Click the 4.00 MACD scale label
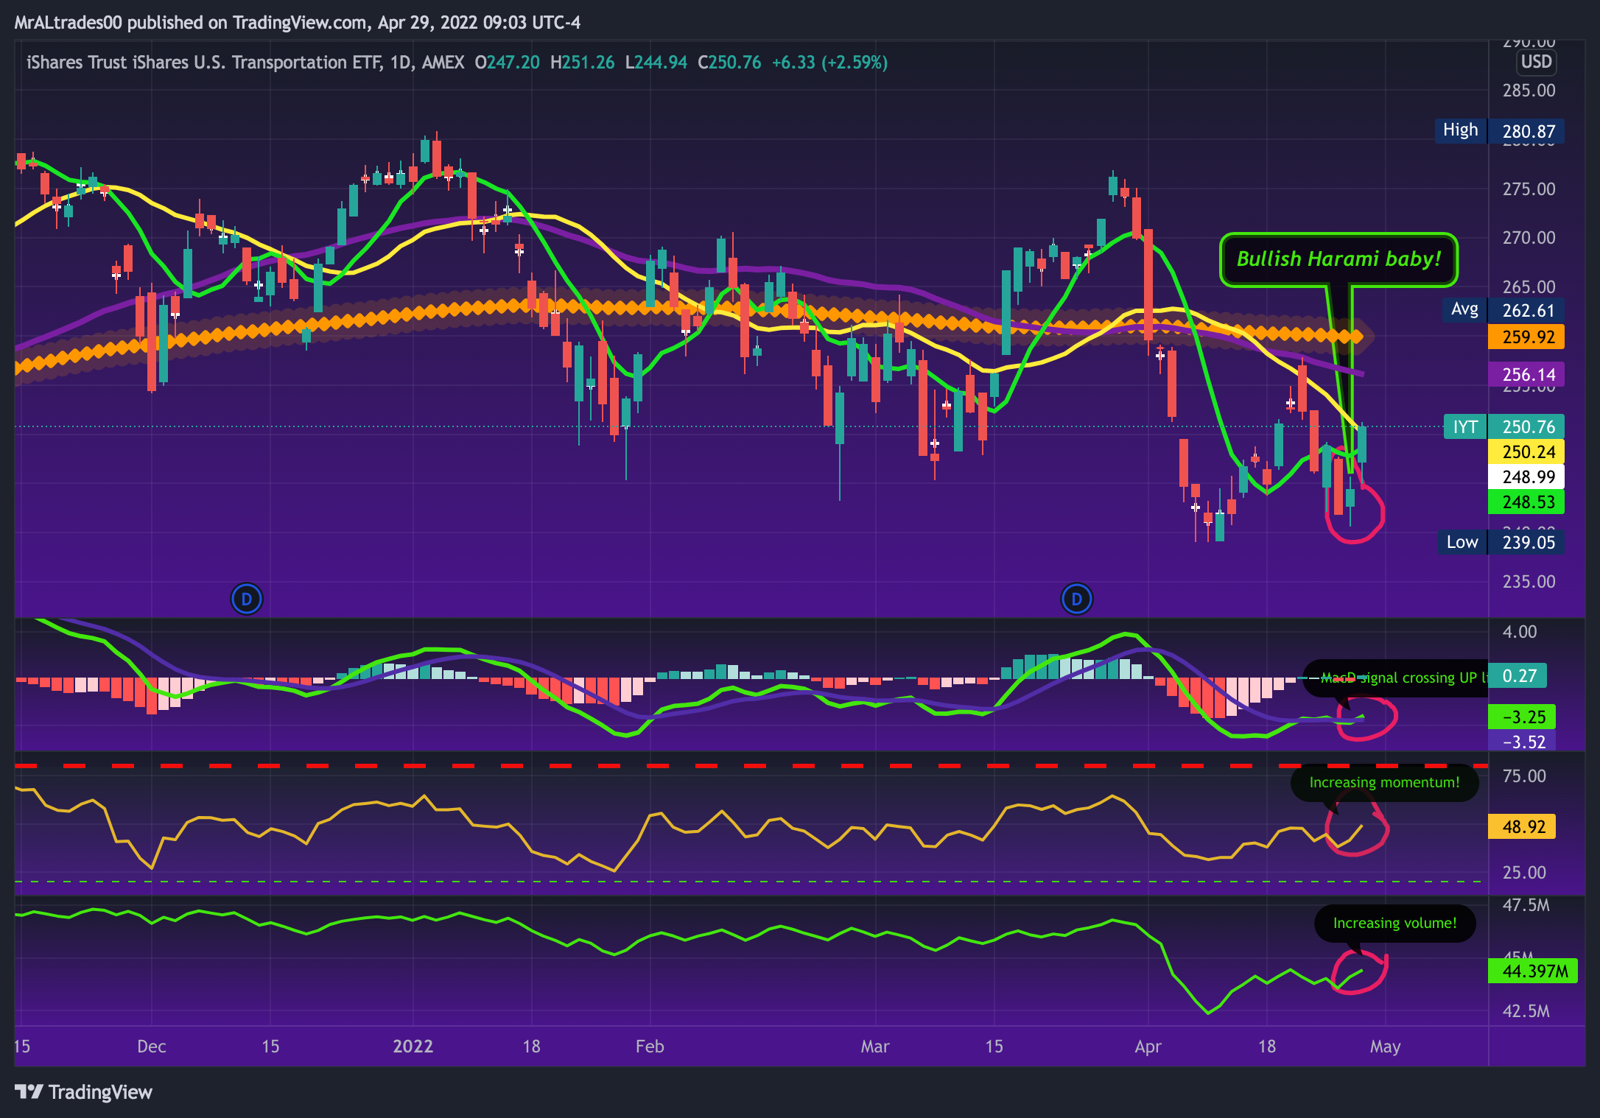 [1520, 632]
